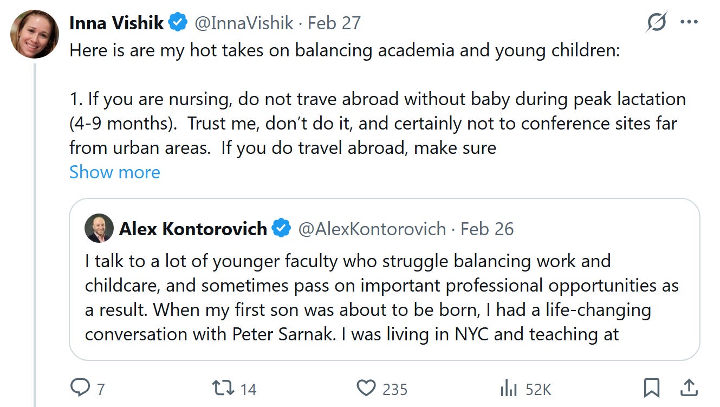Open the quoted tweet about Peter Sarnak
Image resolution: width=720 pixels, height=407 pixels.
click(379, 298)
